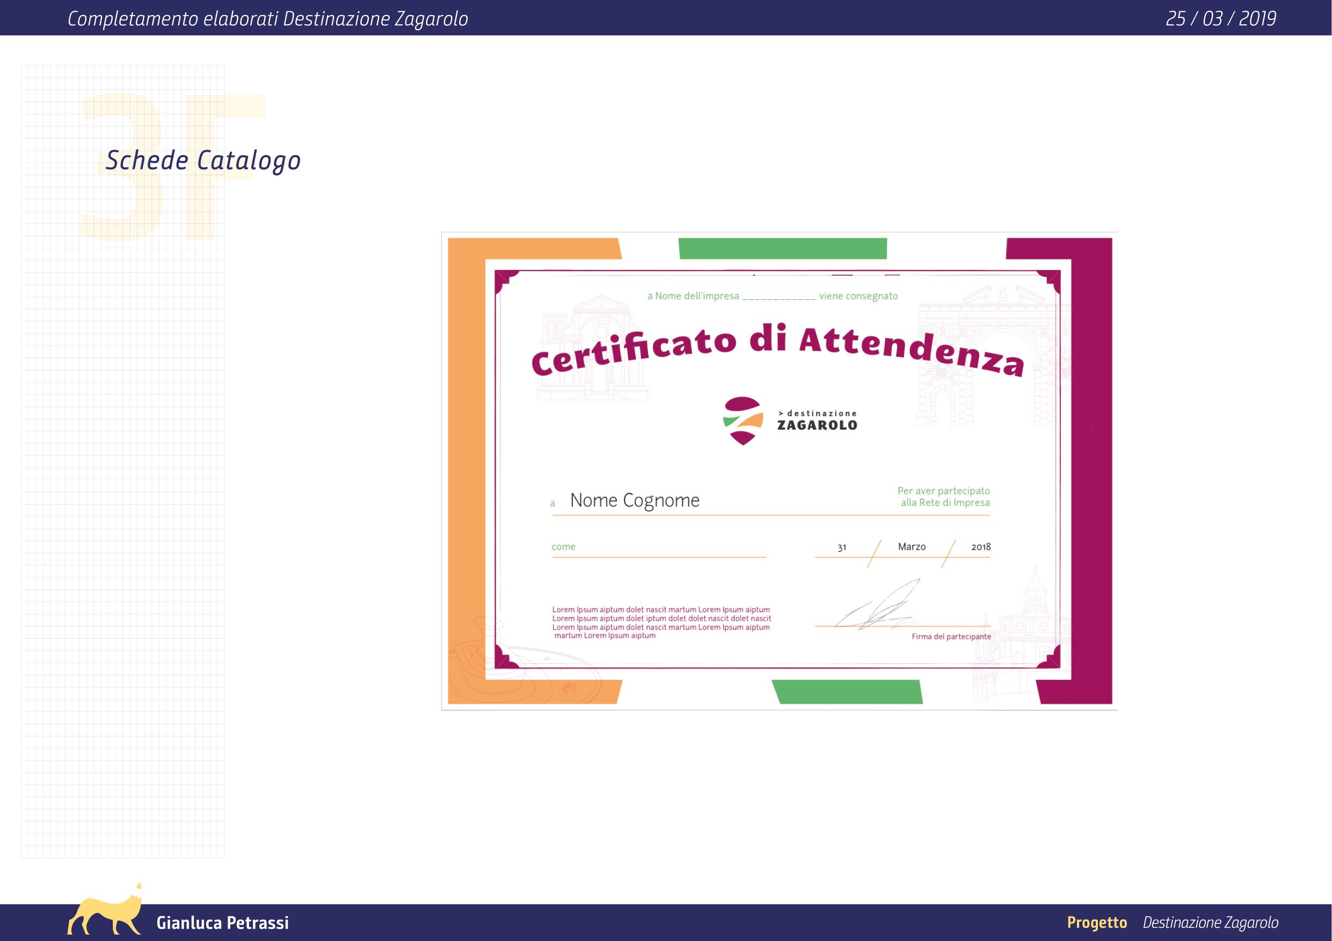The height and width of the screenshot is (941, 1332).
Task: Click the Gianluca Petrassi name in footer
Action: [222, 922]
